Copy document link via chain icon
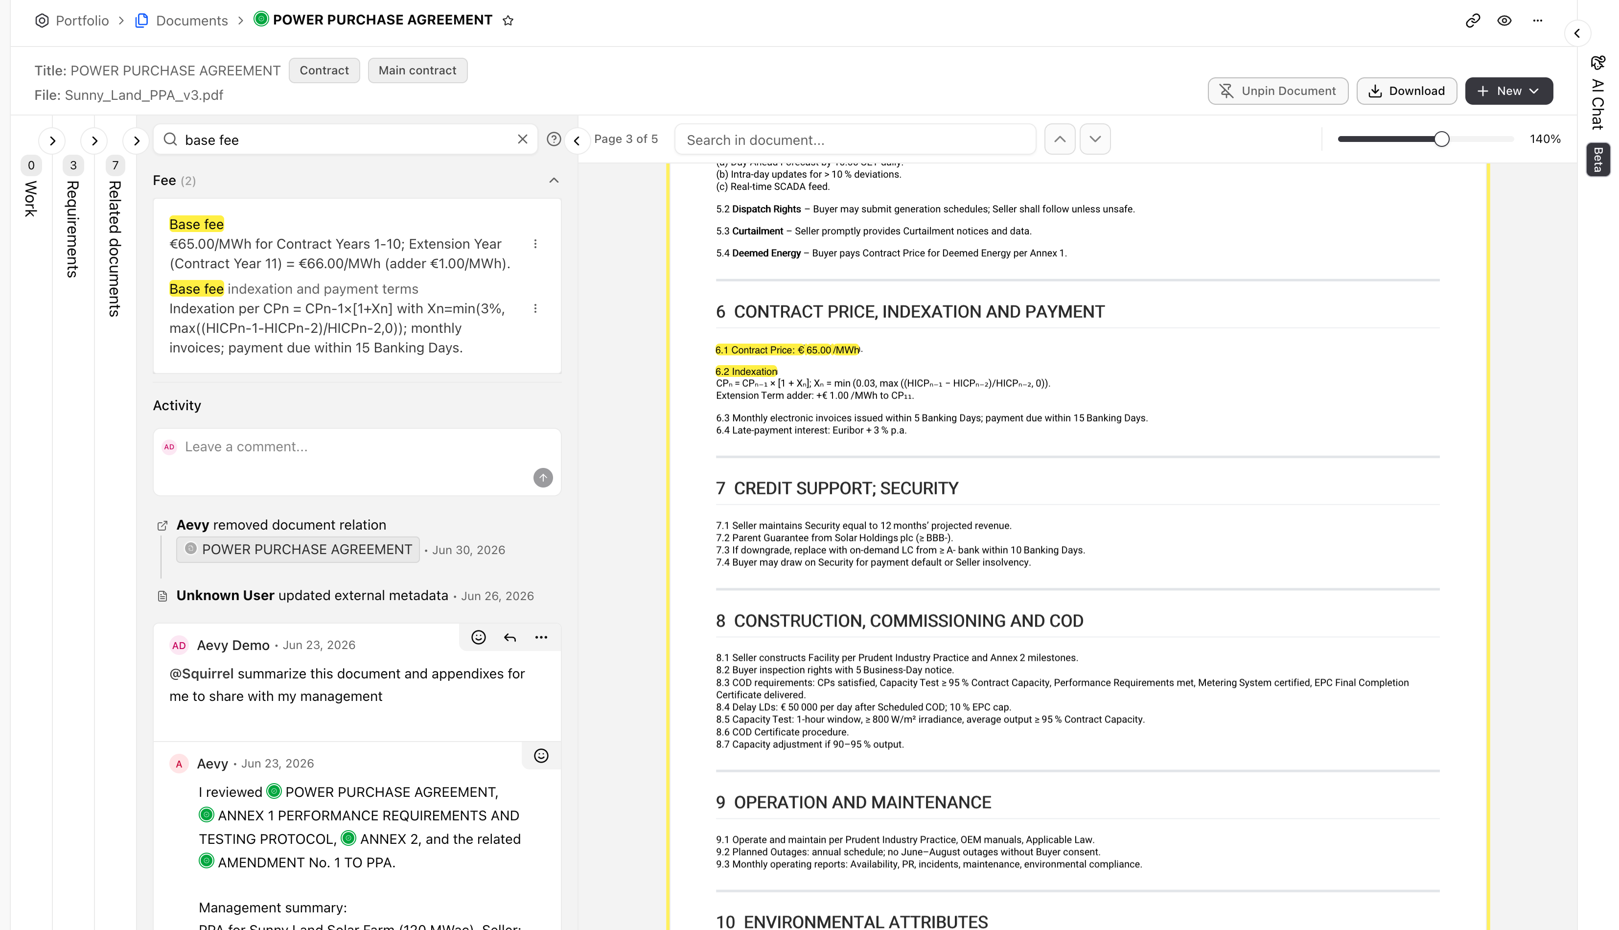1619x930 pixels. coord(1473,21)
